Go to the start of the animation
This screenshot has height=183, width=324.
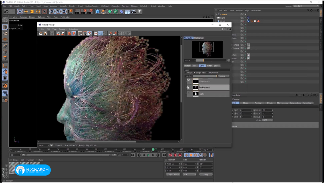pyautogui.click(x=133, y=155)
